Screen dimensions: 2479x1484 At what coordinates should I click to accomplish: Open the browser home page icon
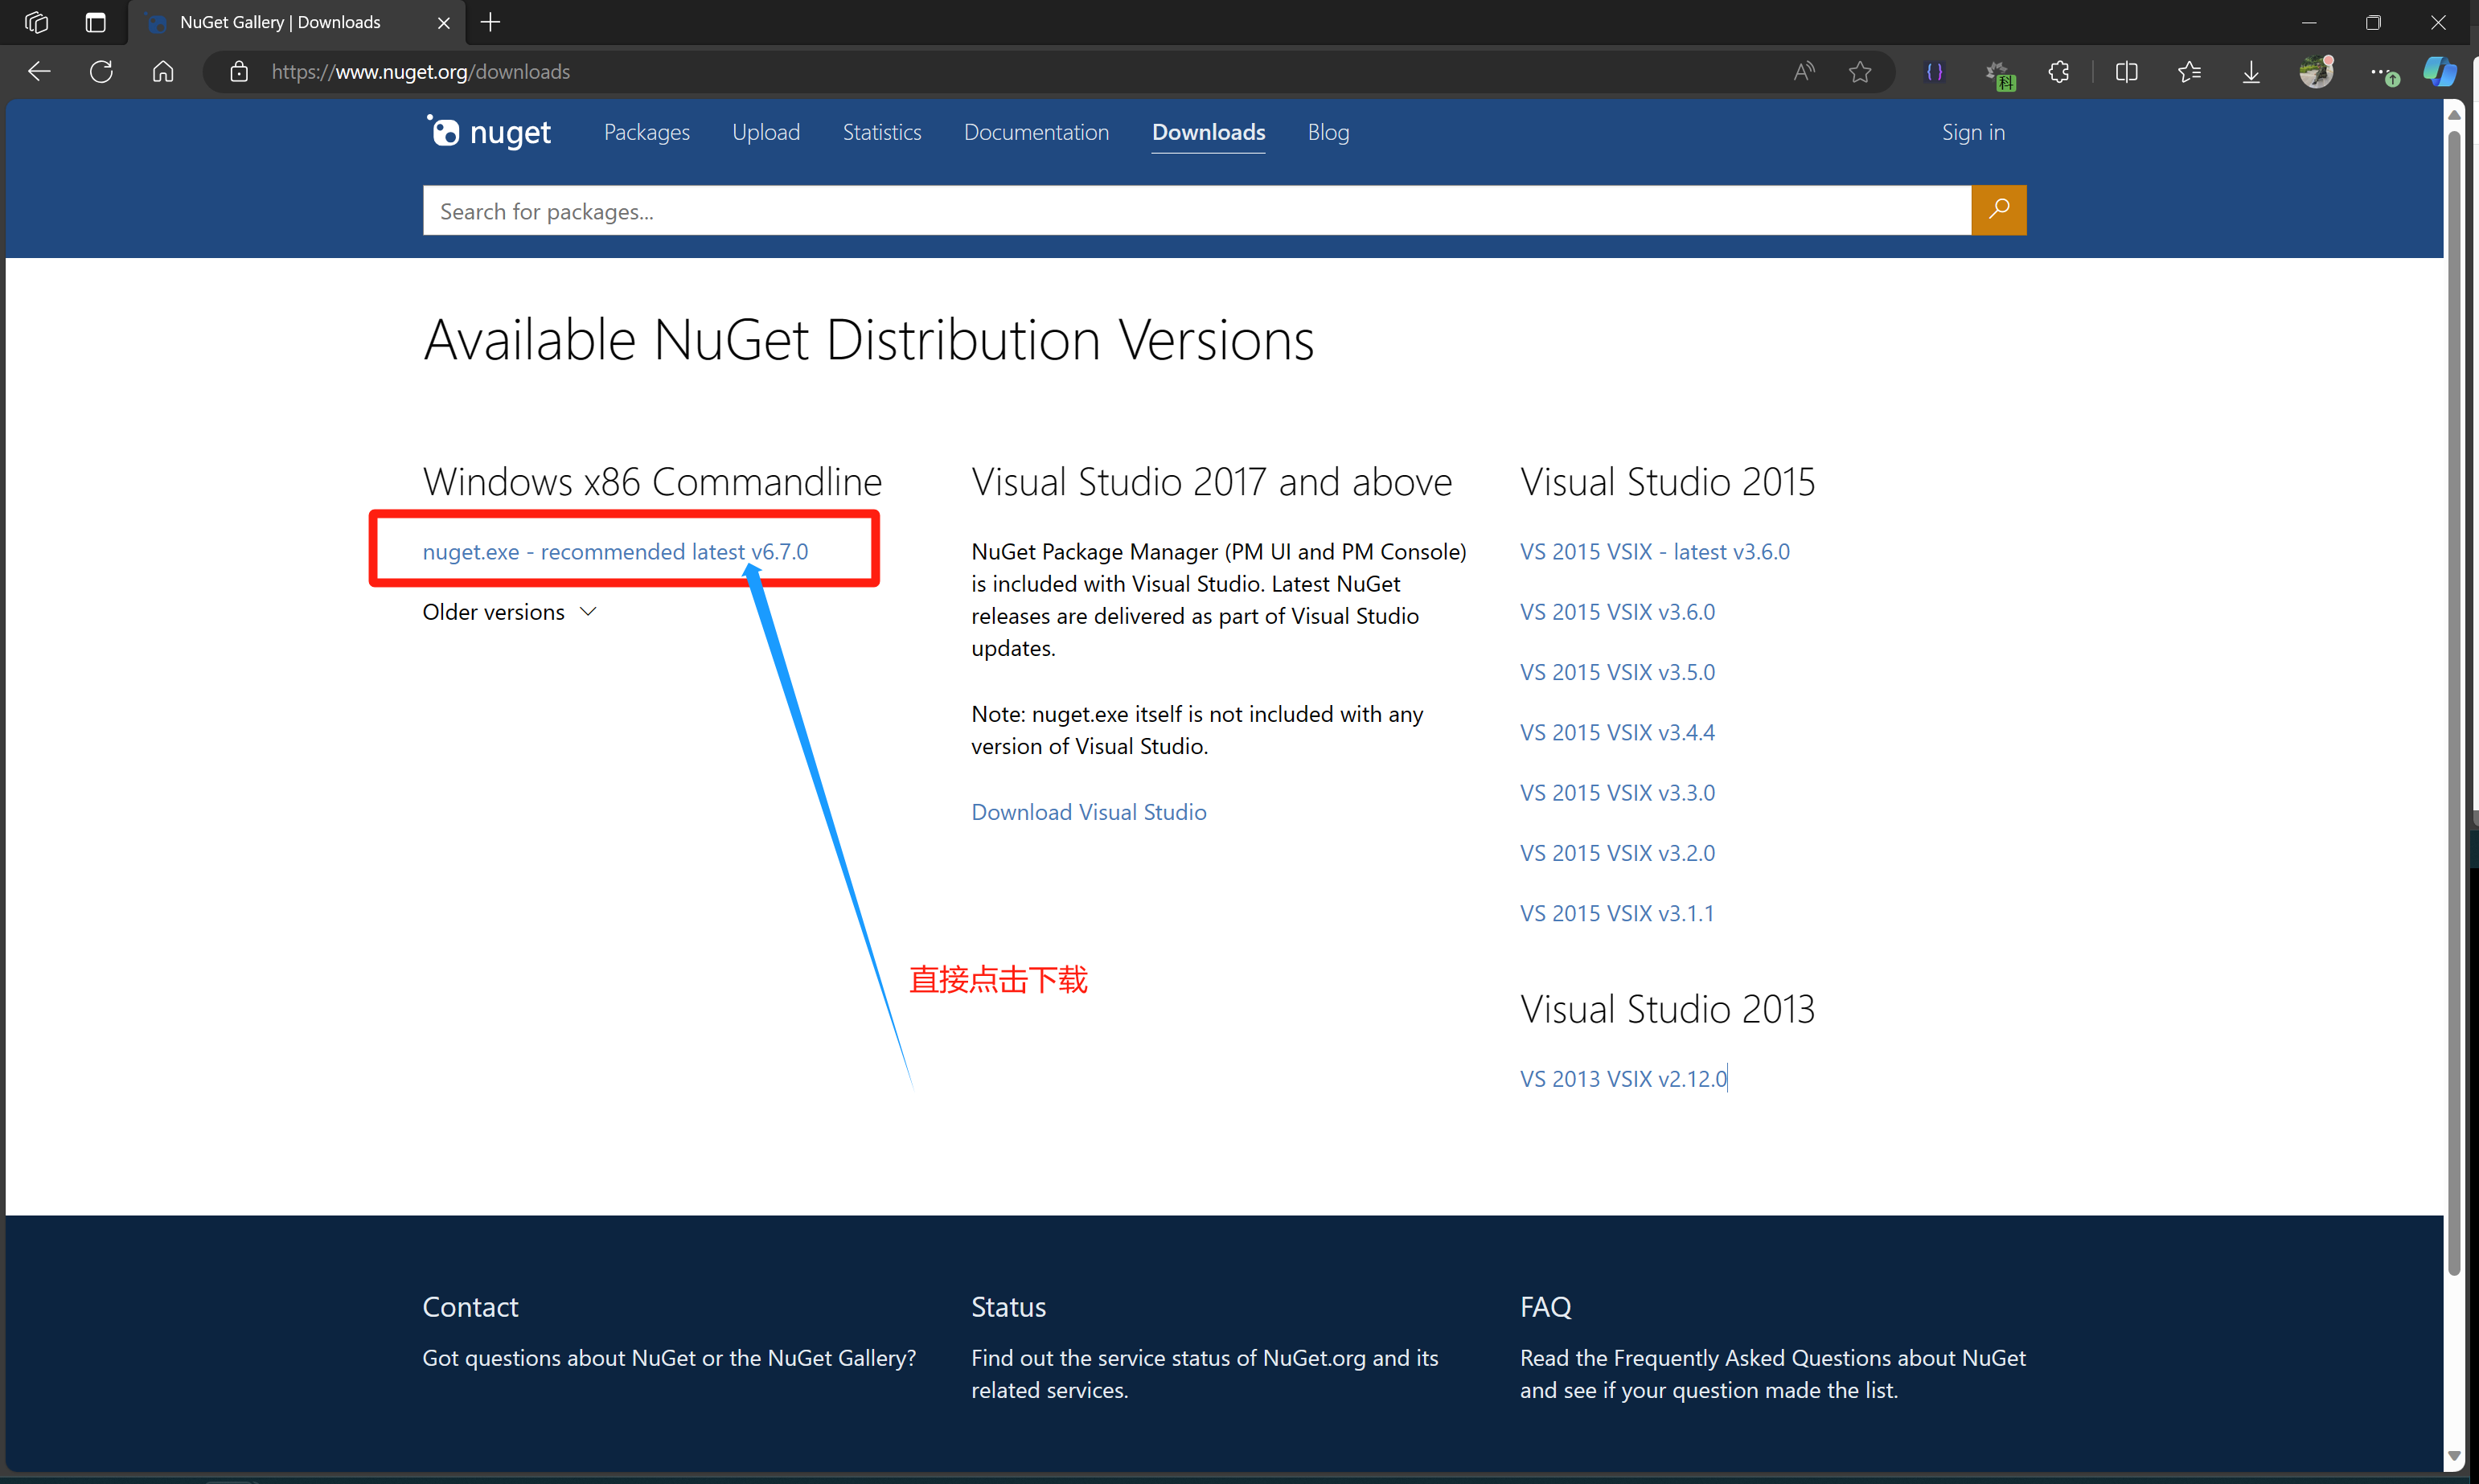pos(163,72)
